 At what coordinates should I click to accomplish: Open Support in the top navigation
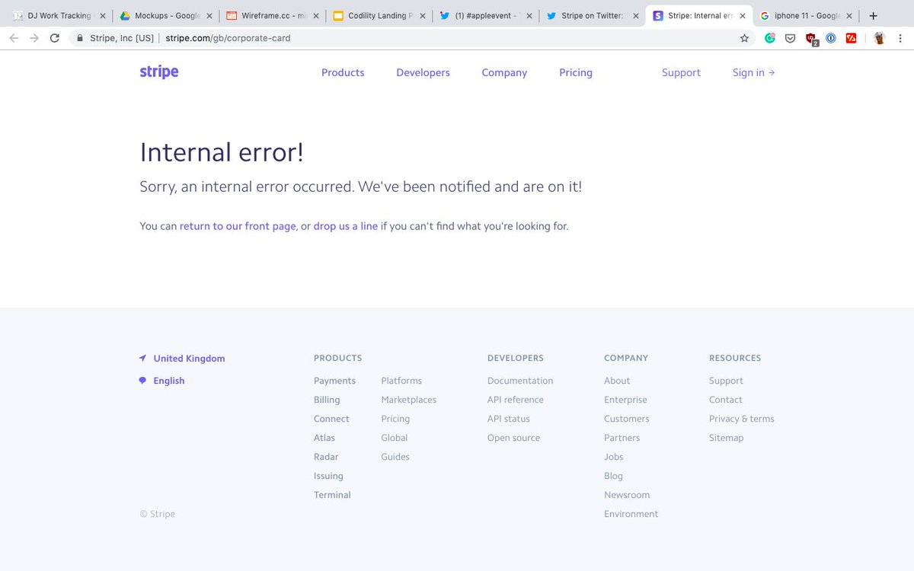coord(681,72)
